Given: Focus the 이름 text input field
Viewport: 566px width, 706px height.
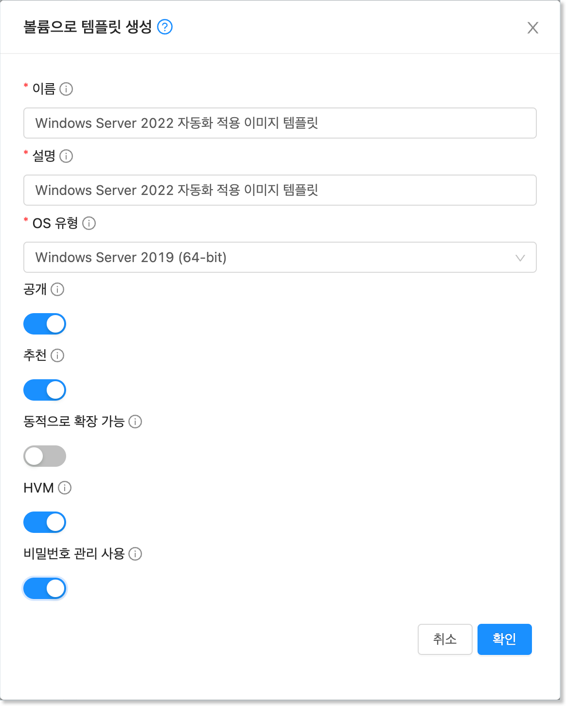Looking at the screenshot, I should pos(280,123).
